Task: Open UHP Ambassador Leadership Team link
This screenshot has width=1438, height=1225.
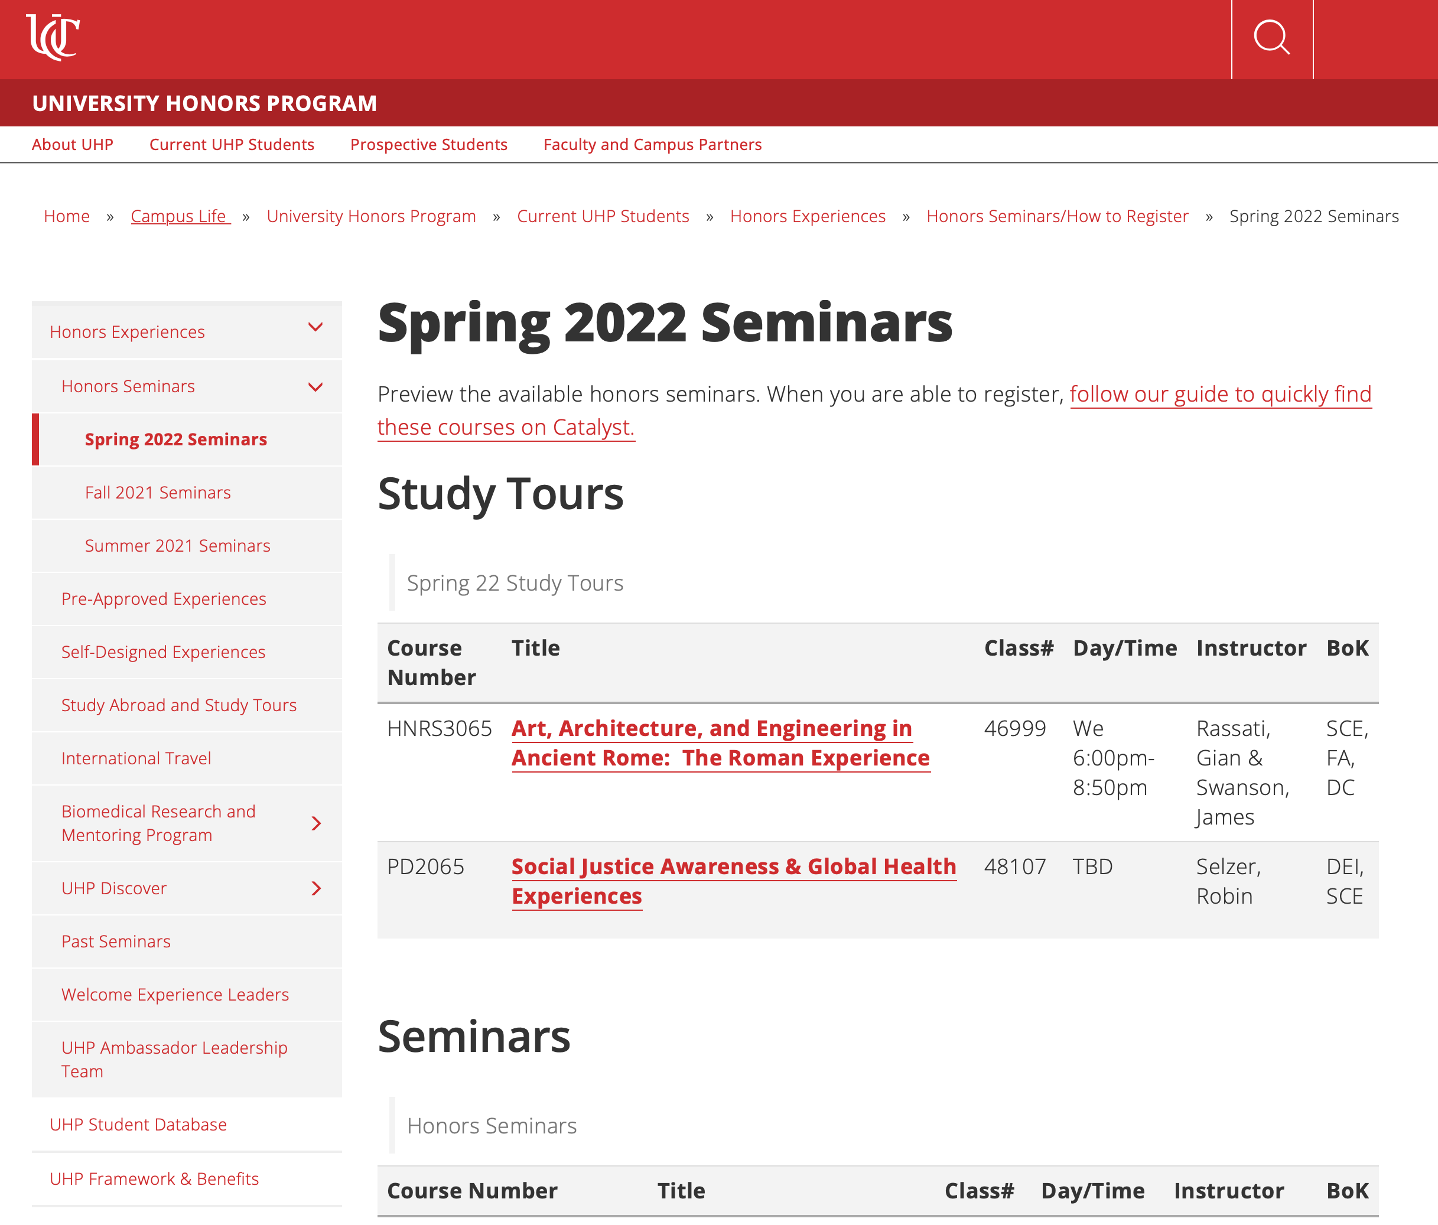Action: [x=174, y=1060]
